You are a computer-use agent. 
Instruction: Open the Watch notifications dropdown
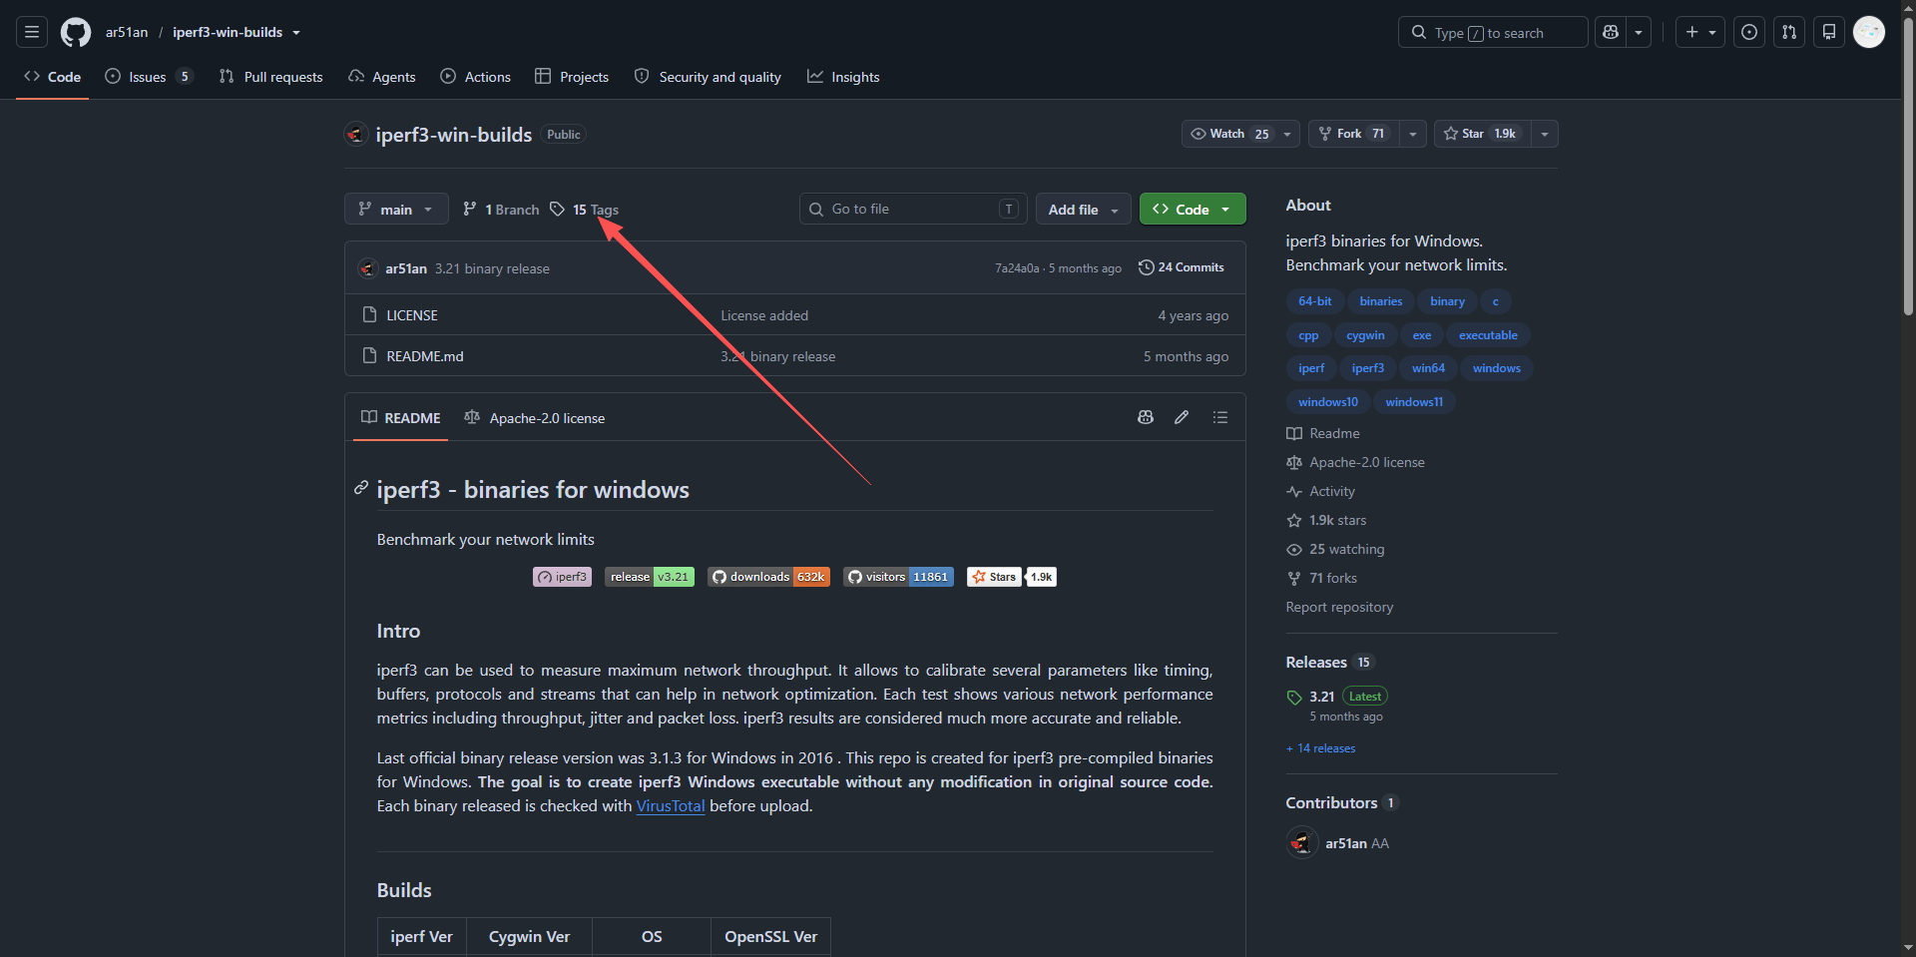coord(1240,134)
